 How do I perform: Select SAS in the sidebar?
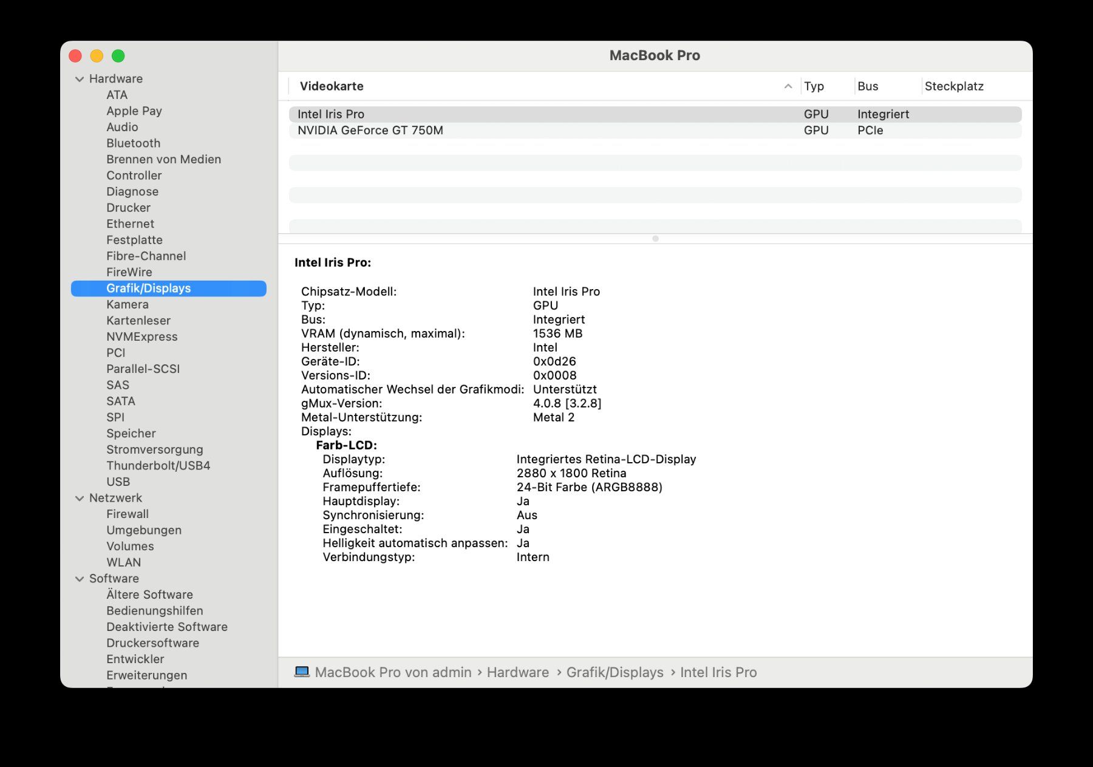point(118,385)
